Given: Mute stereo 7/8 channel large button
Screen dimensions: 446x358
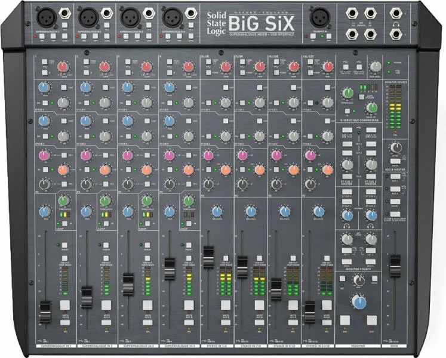Looking at the screenshot, I should pos(259,305).
